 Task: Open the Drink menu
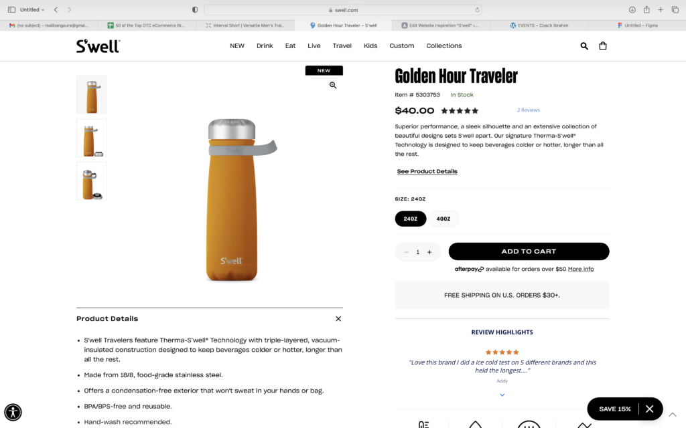tap(265, 46)
